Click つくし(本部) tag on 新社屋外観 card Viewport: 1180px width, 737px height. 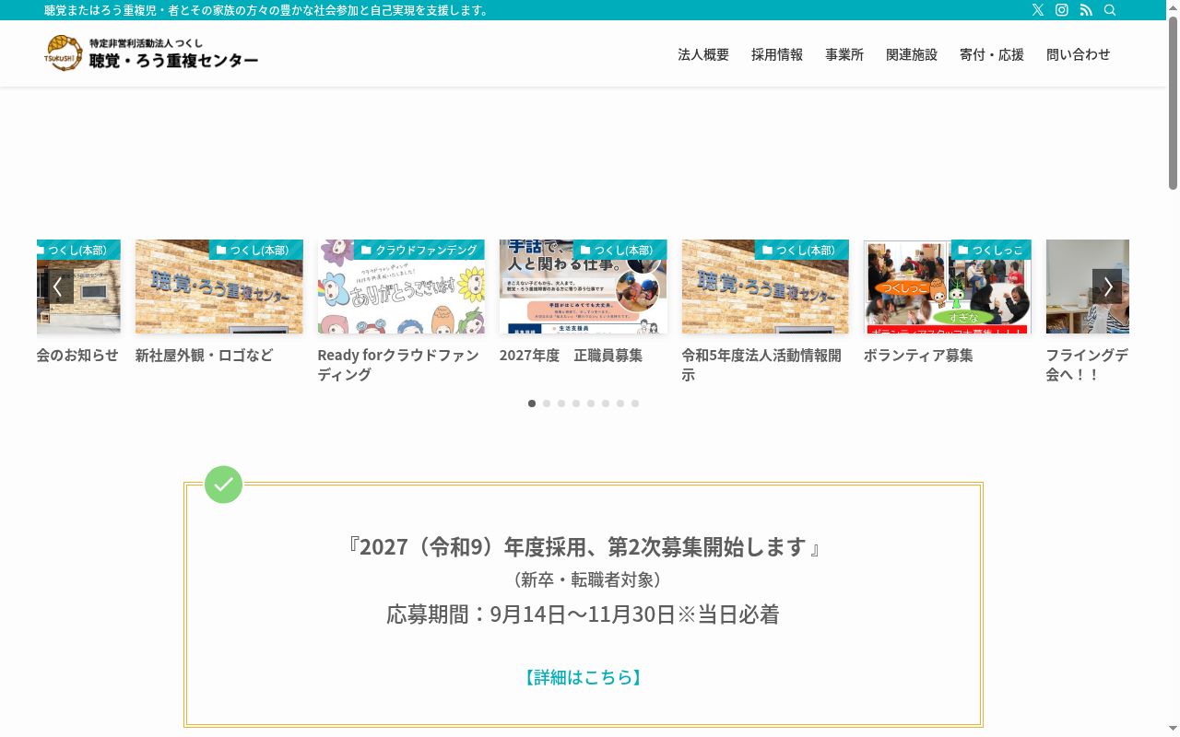[x=255, y=250]
